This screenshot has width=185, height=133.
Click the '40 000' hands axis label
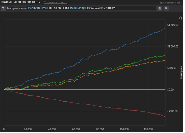pos(52,130)
